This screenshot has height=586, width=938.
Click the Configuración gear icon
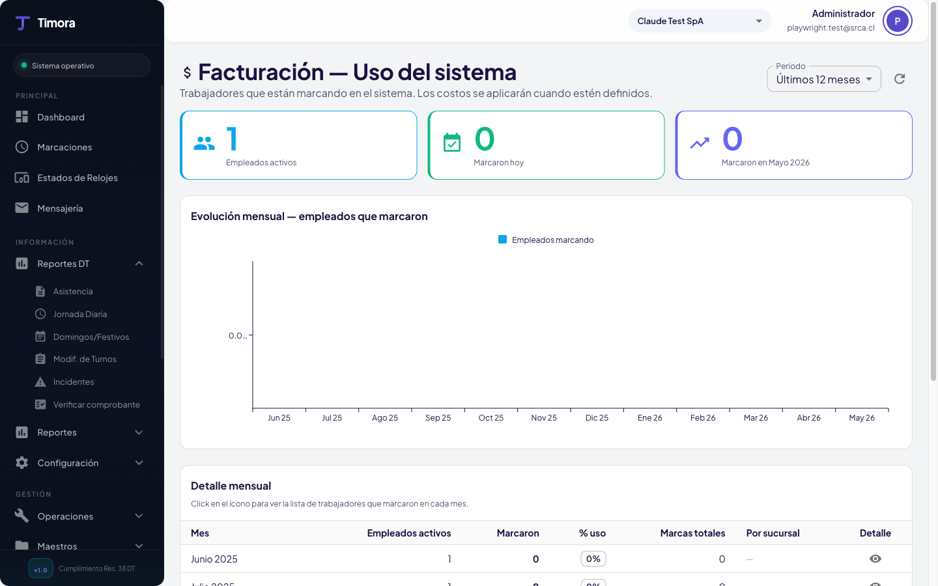point(22,462)
